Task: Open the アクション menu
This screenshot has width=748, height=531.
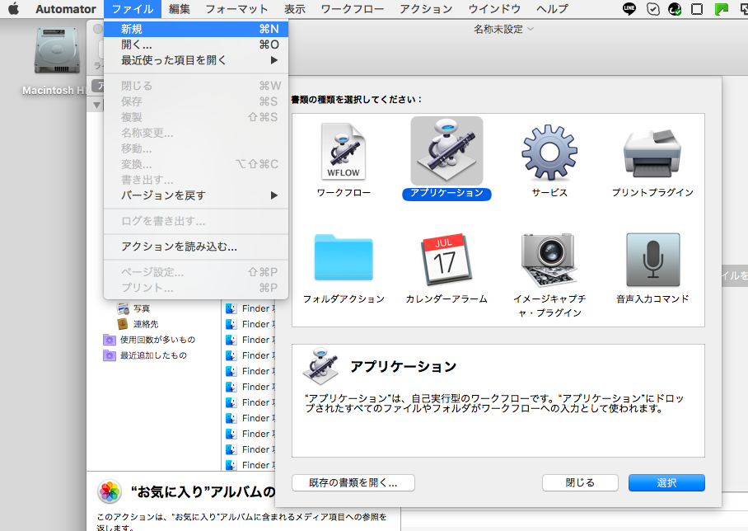Action: pos(426,9)
